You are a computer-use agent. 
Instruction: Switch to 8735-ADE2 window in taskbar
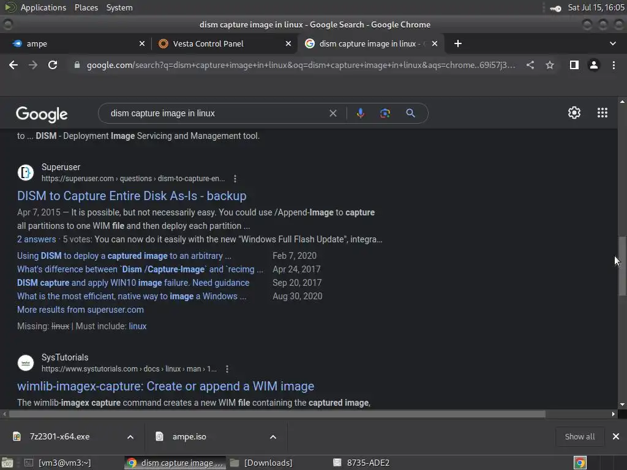point(362,463)
